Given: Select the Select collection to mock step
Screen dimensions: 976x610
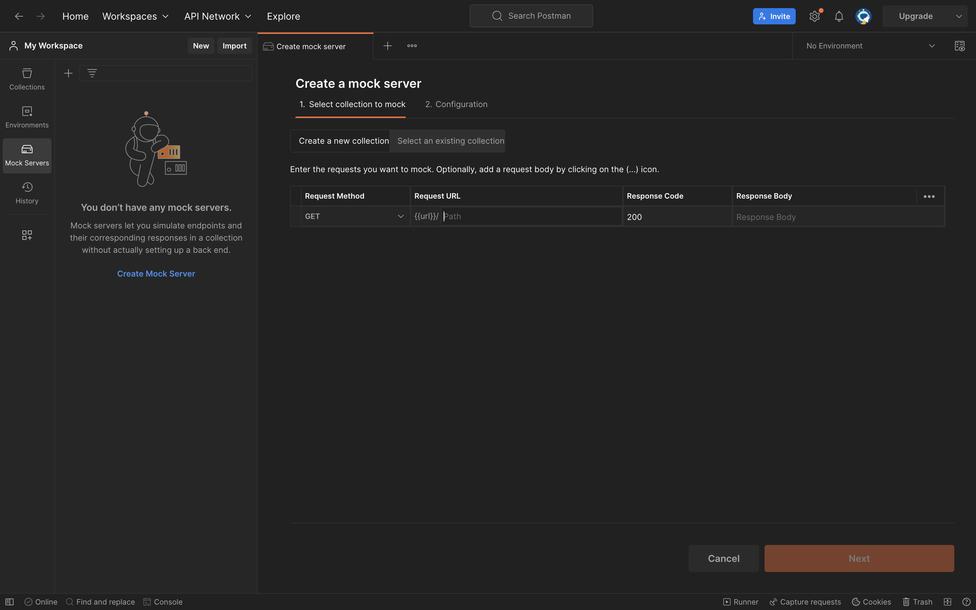Looking at the screenshot, I should [350, 104].
